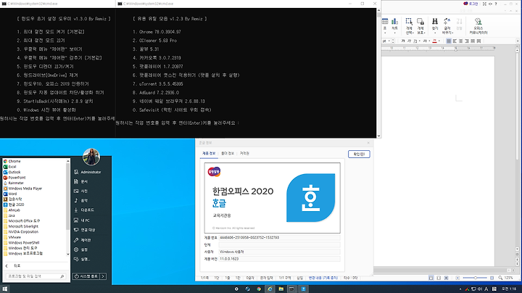Click the 찾기 (Find) binoculars icon
Viewport: 522px width, 293px height.
coord(435,22)
